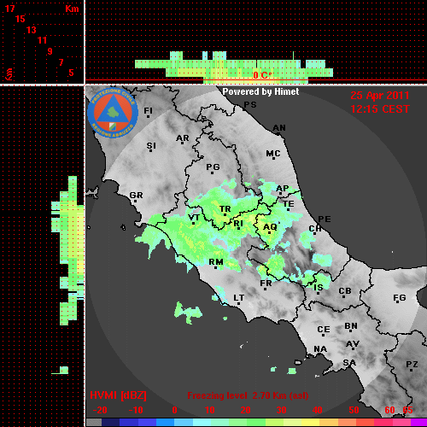Select the FG city label
The image size is (427, 427).
[399, 298]
